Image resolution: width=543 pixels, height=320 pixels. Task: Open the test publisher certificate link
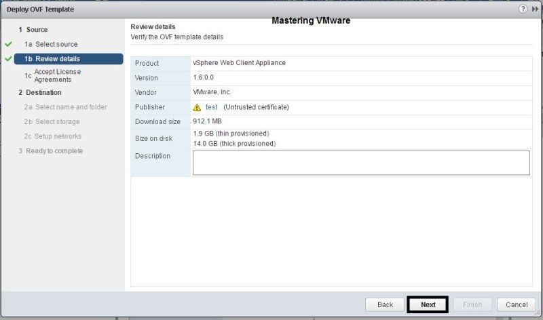[212, 107]
